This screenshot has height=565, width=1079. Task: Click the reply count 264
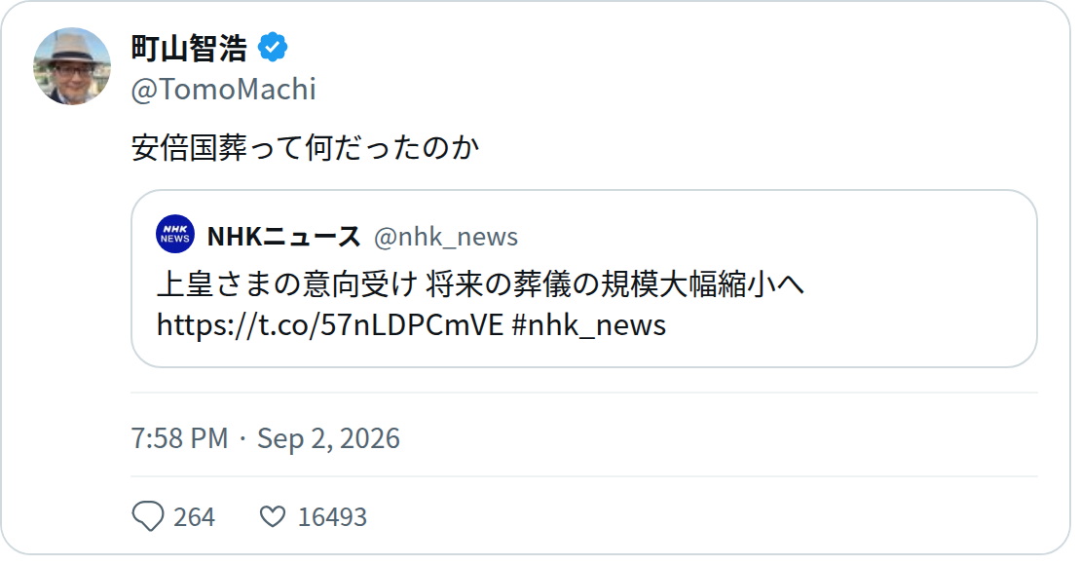pos(194,517)
